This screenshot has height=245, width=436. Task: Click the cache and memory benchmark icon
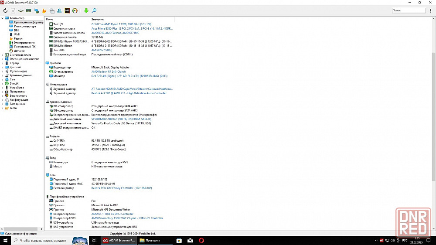[52, 10]
